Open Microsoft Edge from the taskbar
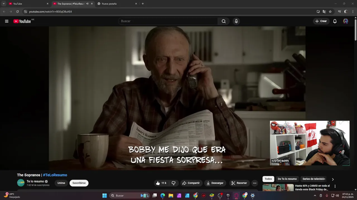This screenshot has width=357, height=200. (x=163, y=196)
